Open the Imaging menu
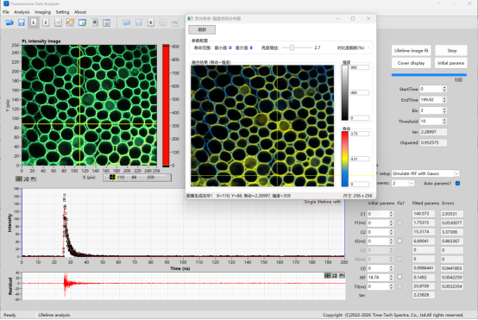The height and width of the screenshot is (320, 478). [x=42, y=12]
